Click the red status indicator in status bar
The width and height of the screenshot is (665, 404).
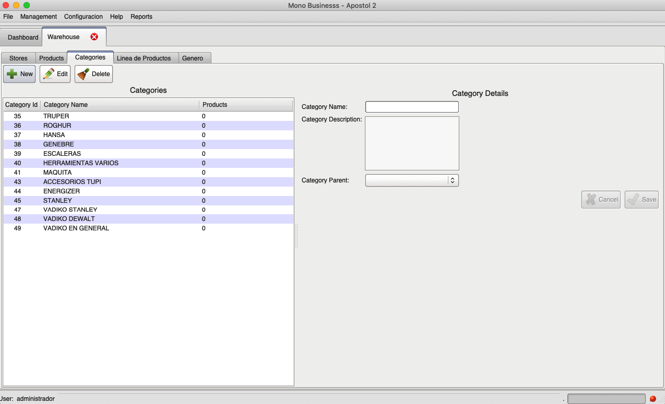tap(652, 399)
